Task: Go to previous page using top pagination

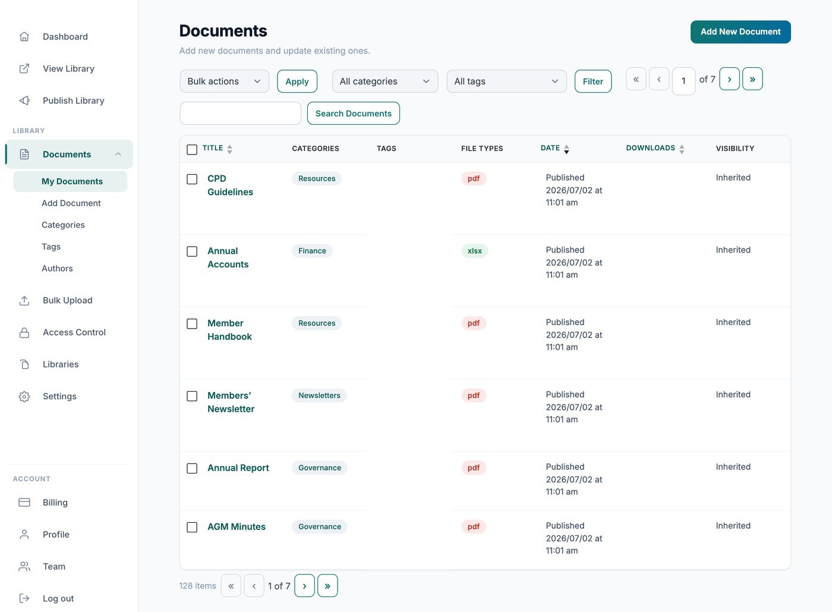Action: pyautogui.click(x=659, y=79)
